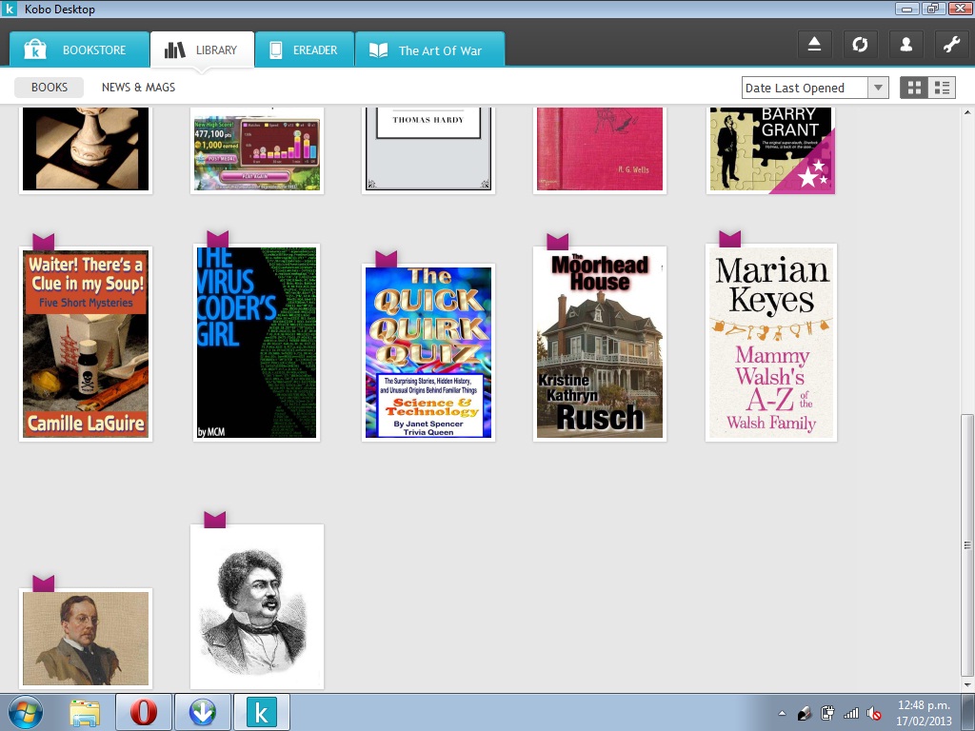Open Opera browser from the taskbar

point(144,712)
